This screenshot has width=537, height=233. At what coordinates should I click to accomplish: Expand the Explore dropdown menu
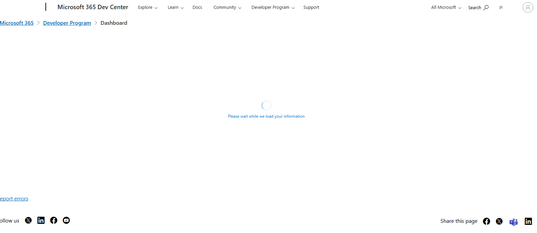(148, 7)
